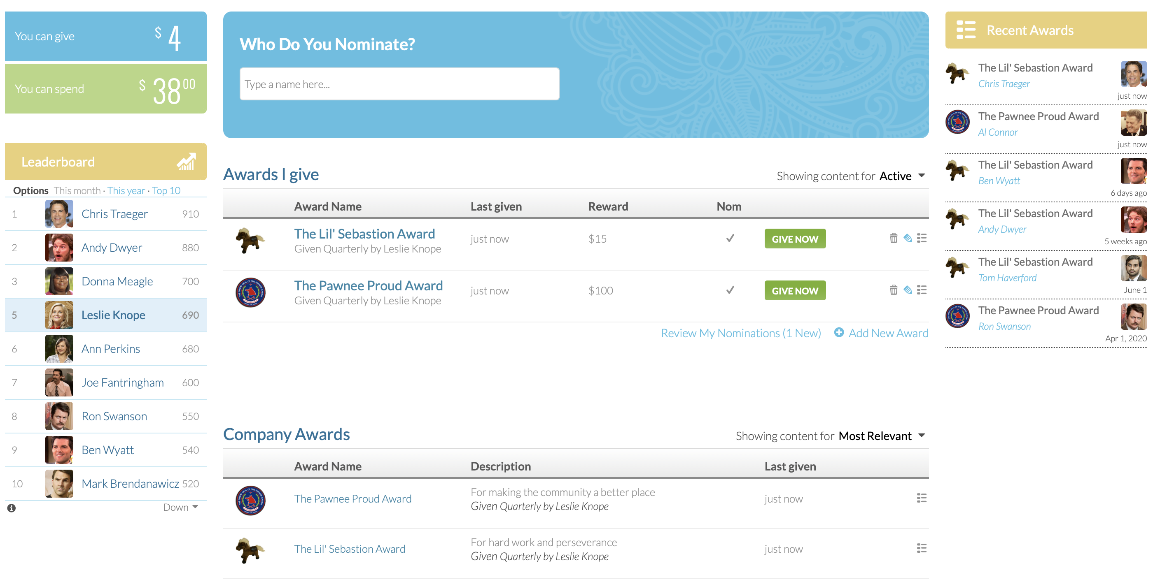The image size is (1153, 584).
Task: Click edit pencil icon for Lil' Sebastion Award
Action: [x=907, y=239]
